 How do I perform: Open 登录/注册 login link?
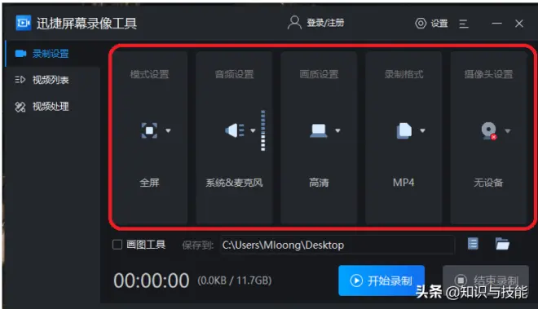click(x=325, y=23)
